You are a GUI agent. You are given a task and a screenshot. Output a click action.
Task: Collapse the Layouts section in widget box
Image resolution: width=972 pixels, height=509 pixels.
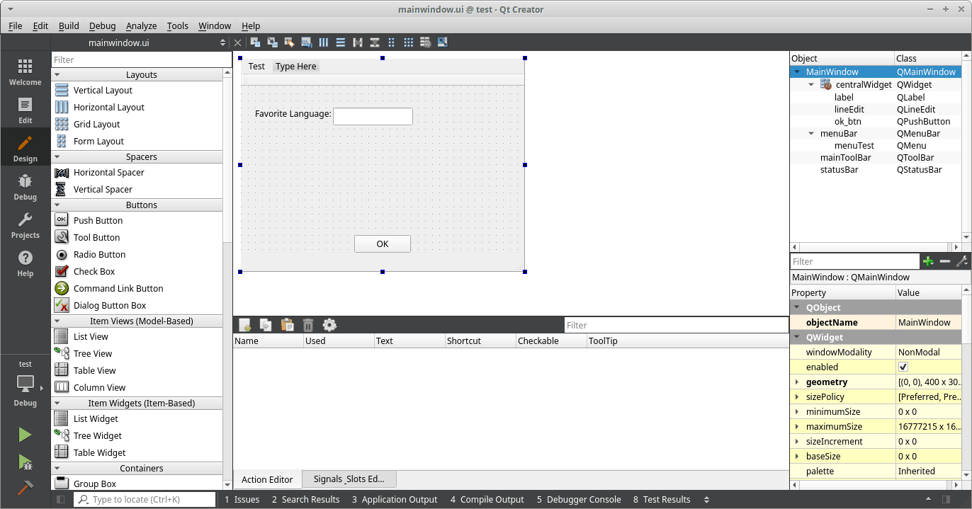(59, 74)
